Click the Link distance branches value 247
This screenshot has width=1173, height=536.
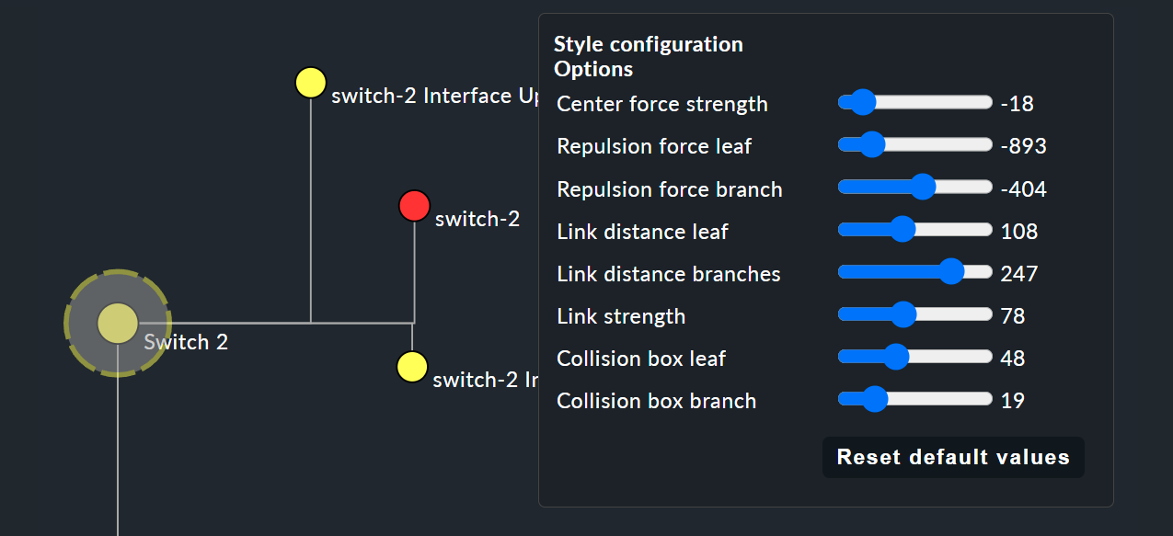(1019, 274)
